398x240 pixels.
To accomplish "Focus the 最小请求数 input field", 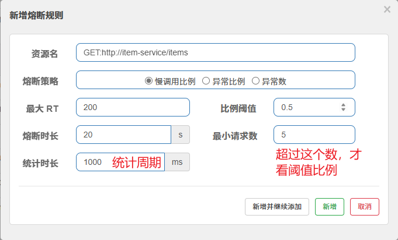I will [x=314, y=135].
